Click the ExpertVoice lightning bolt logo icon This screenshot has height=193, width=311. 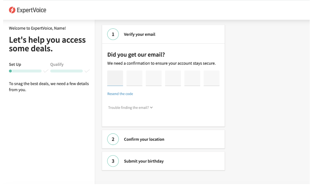pos(12,10)
